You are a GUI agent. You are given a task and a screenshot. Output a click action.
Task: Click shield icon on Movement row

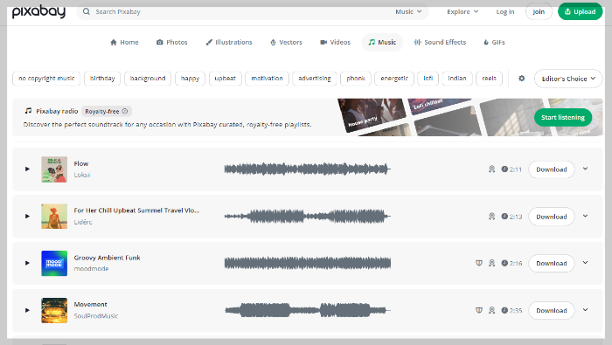pos(479,310)
